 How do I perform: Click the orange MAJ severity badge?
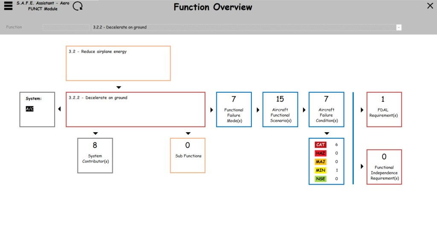320,162
